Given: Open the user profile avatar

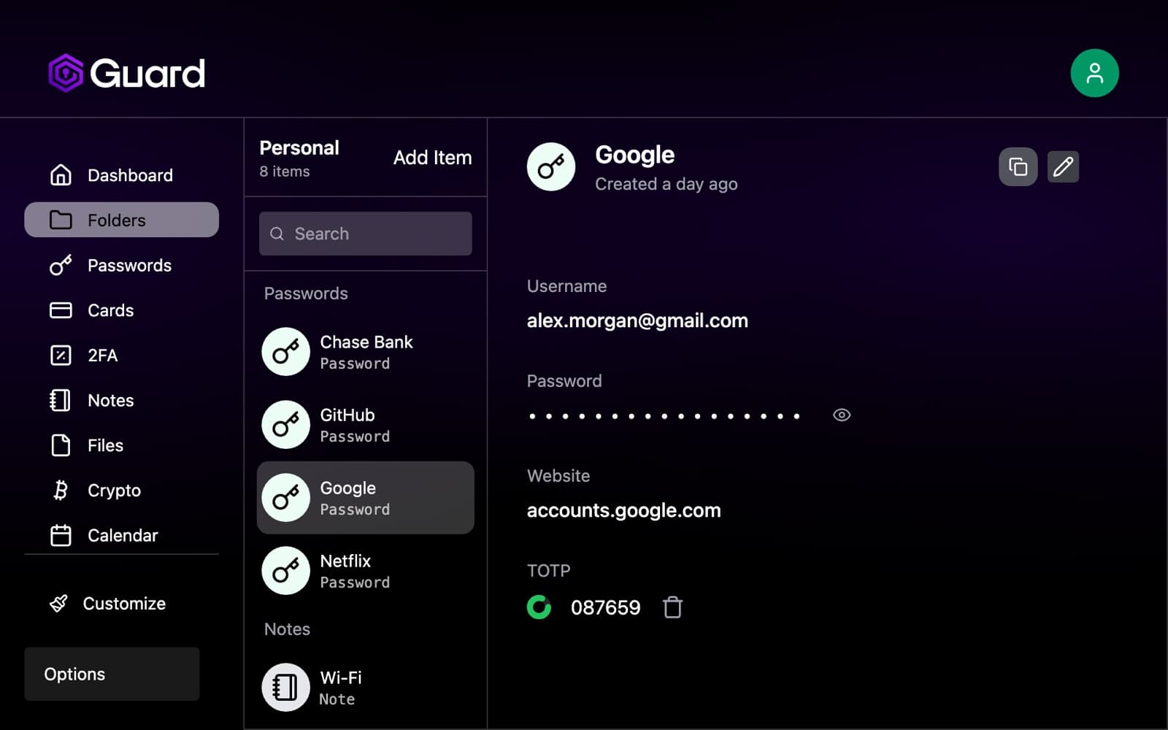Looking at the screenshot, I should (x=1094, y=73).
